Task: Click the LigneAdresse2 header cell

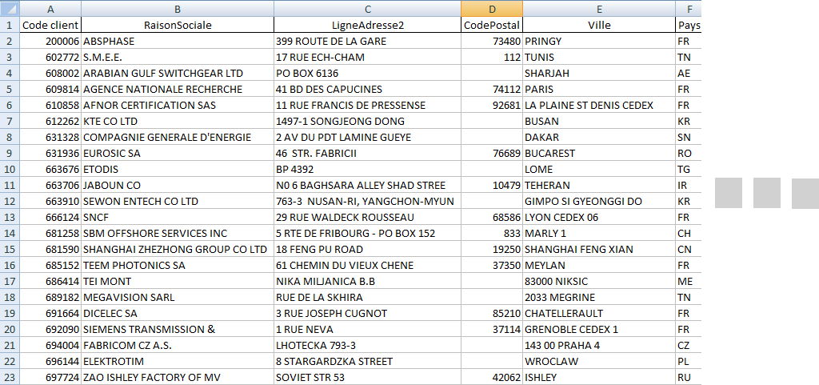Action: [x=367, y=25]
